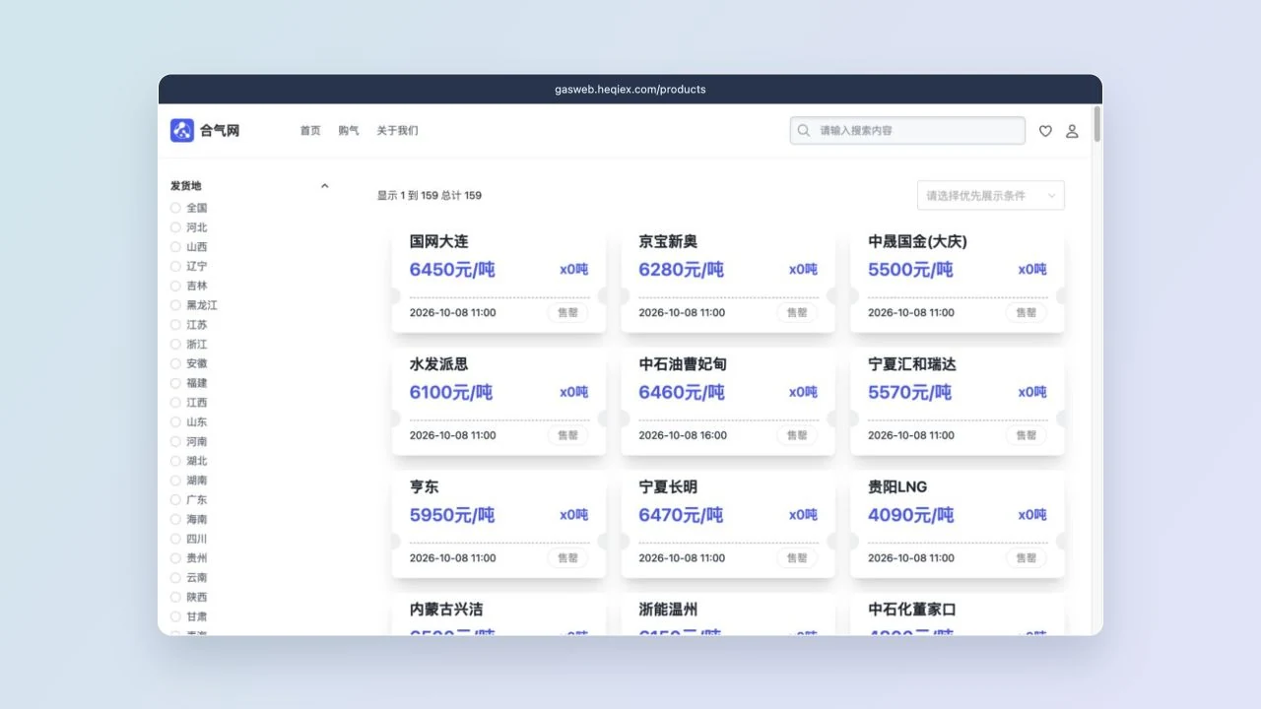
Task: Open the 宁夏长明 product title
Action: point(668,487)
